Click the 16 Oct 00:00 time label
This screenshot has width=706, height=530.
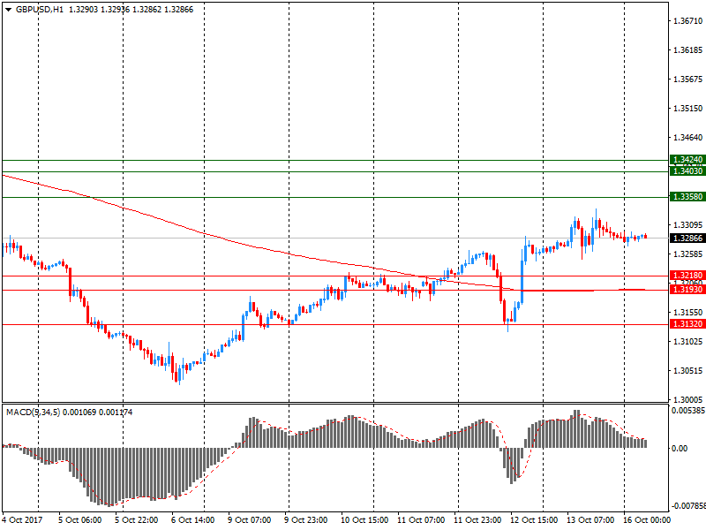click(x=647, y=520)
